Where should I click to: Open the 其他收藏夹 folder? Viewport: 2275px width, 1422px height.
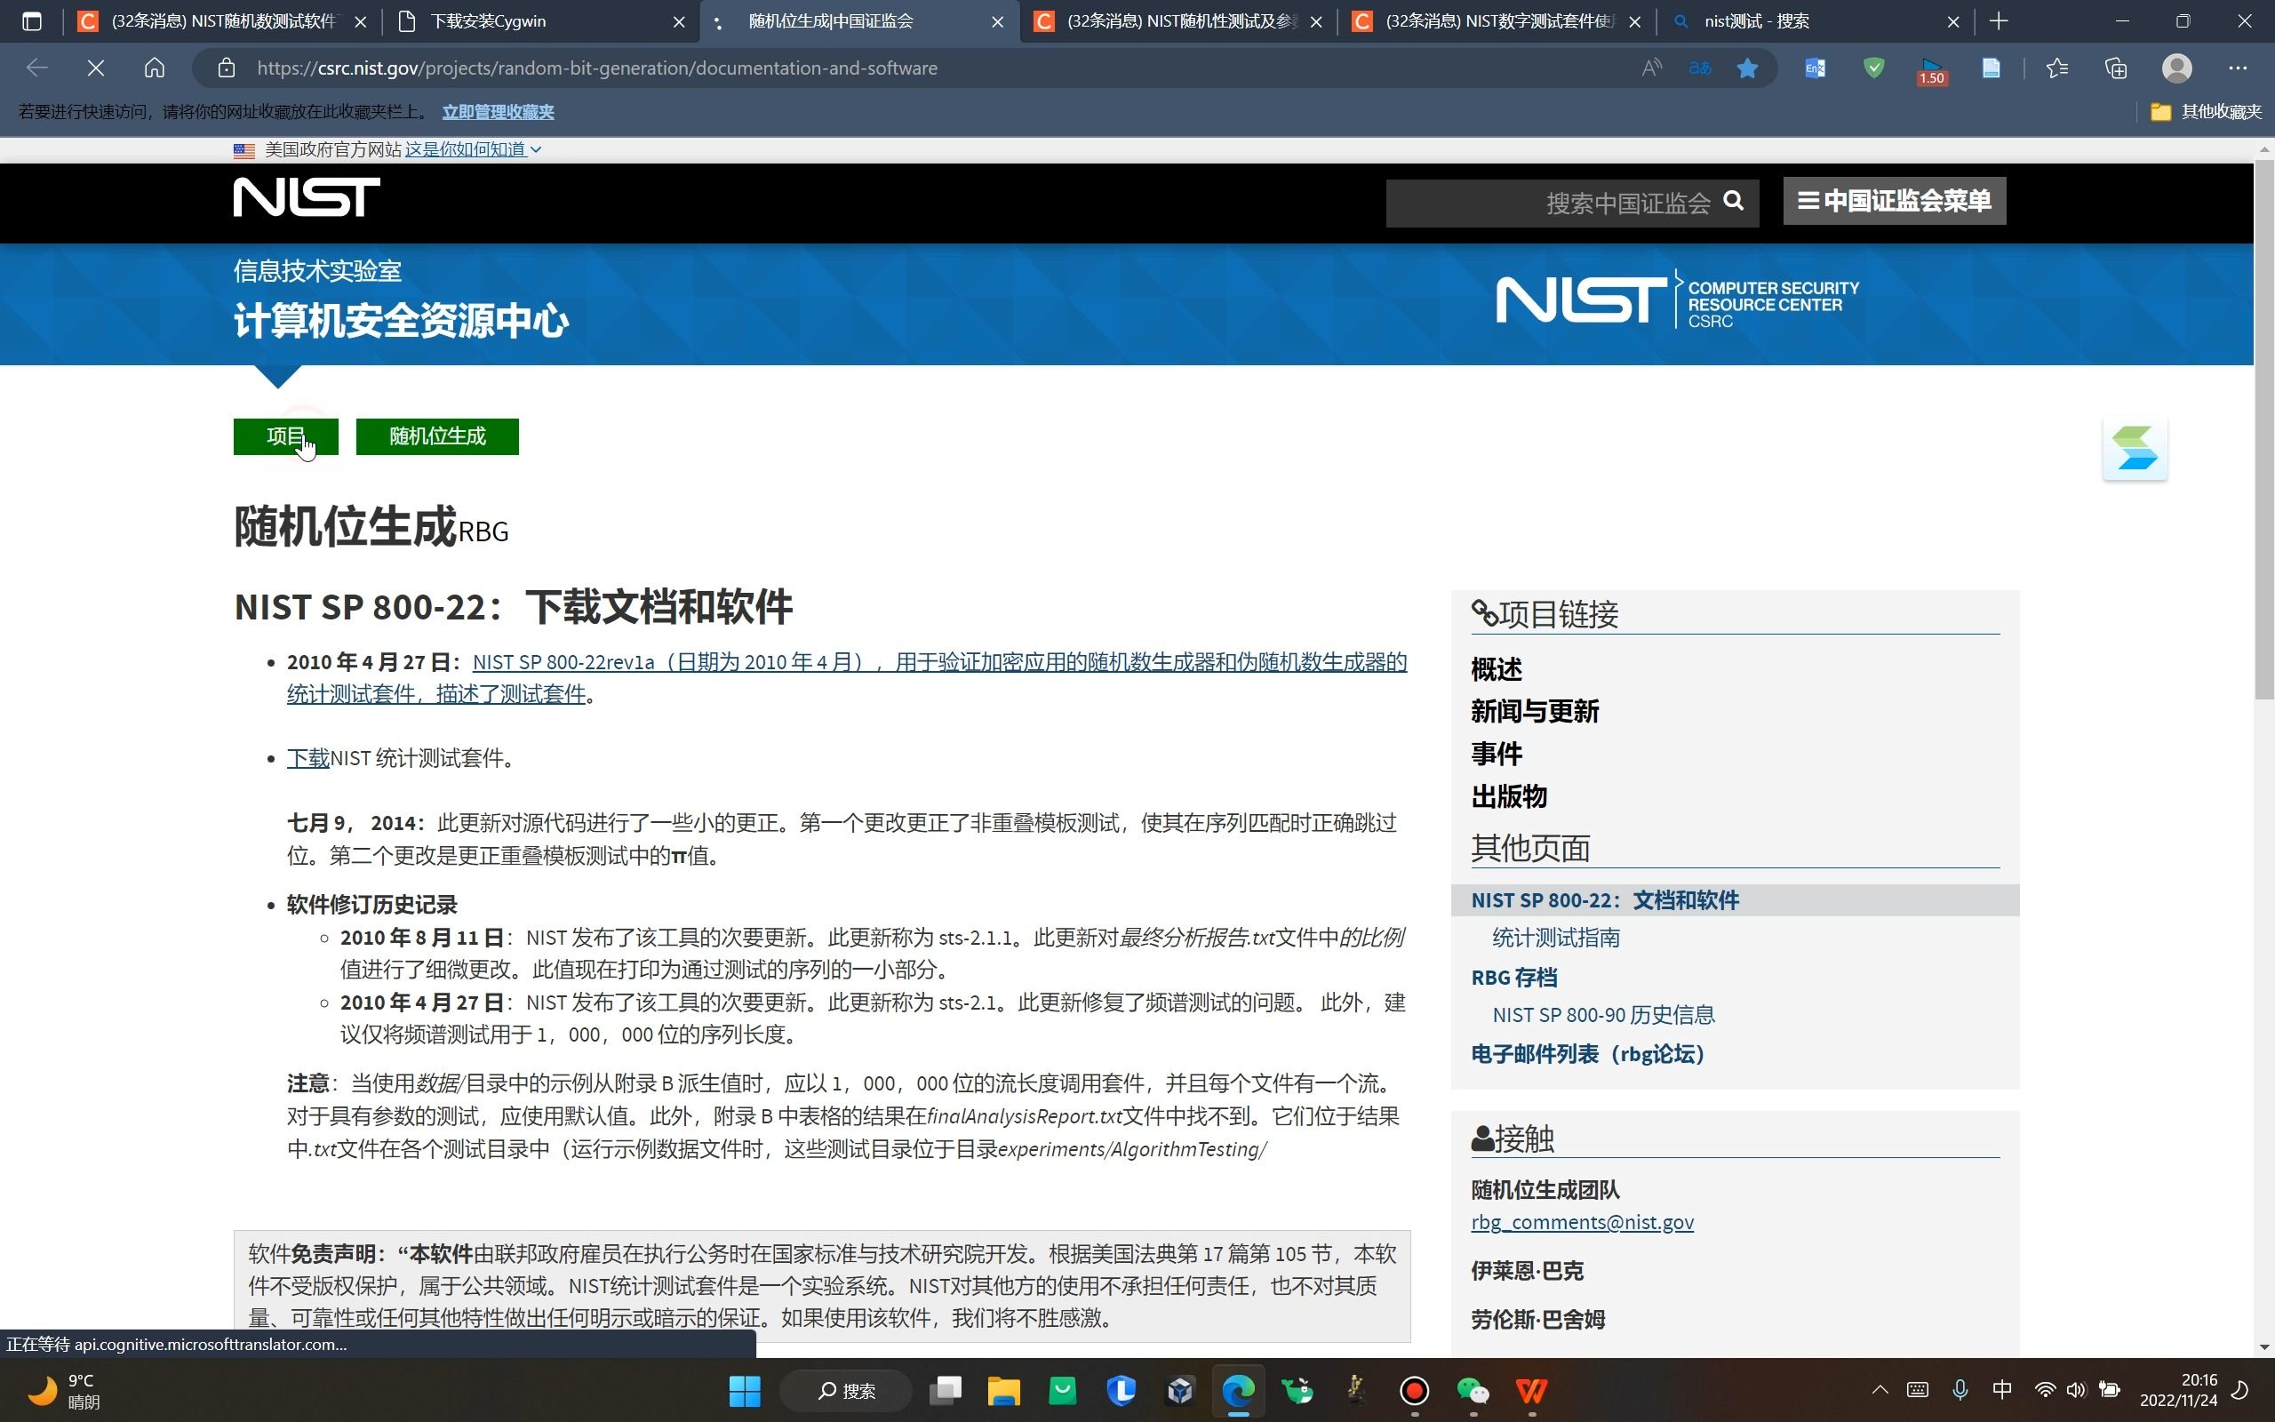2206,112
